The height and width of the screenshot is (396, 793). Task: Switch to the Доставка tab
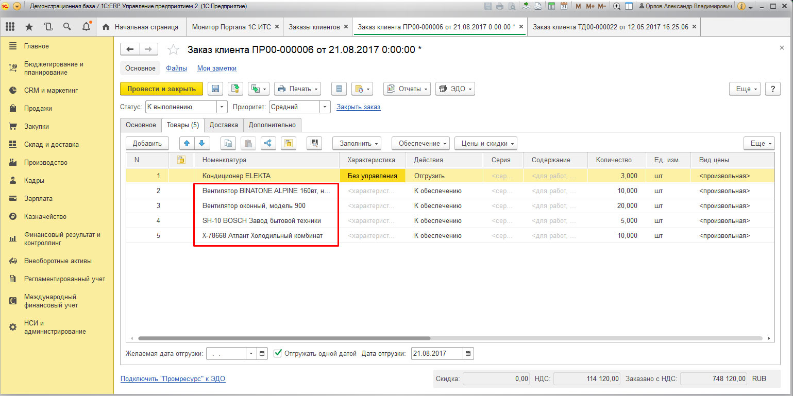[x=223, y=125]
